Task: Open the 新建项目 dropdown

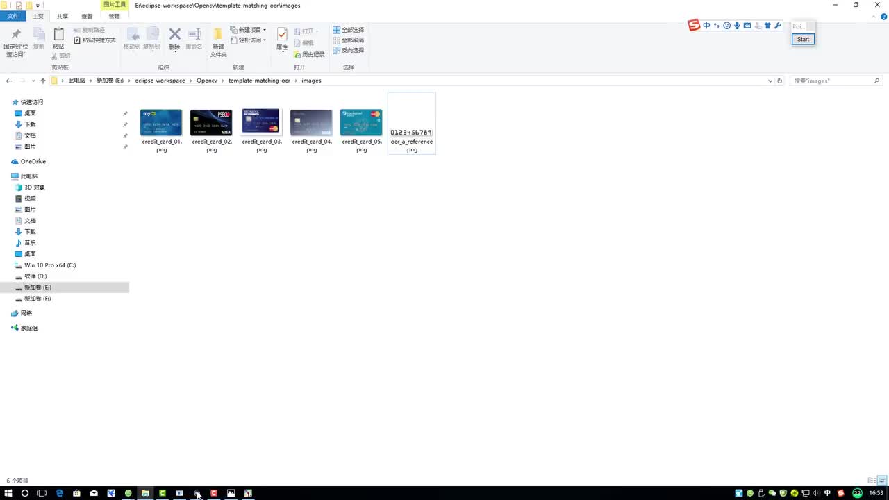Action: coord(248,30)
